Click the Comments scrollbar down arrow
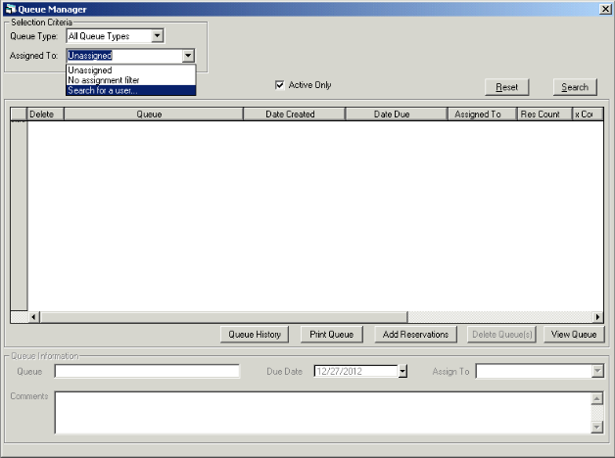615x458 pixels. click(x=596, y=427)
